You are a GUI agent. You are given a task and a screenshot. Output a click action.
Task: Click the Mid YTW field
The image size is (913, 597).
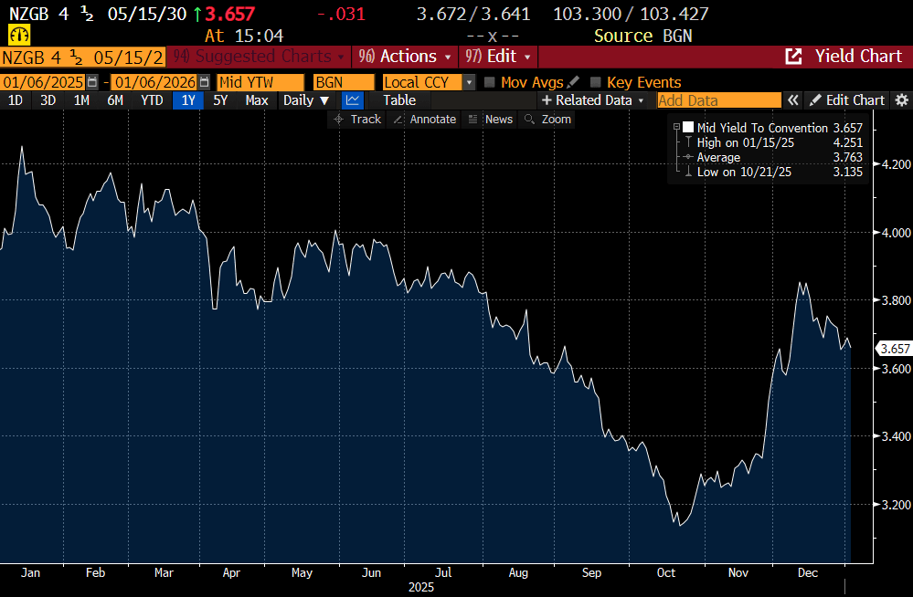pyautogui.click(x=260, y=82)
